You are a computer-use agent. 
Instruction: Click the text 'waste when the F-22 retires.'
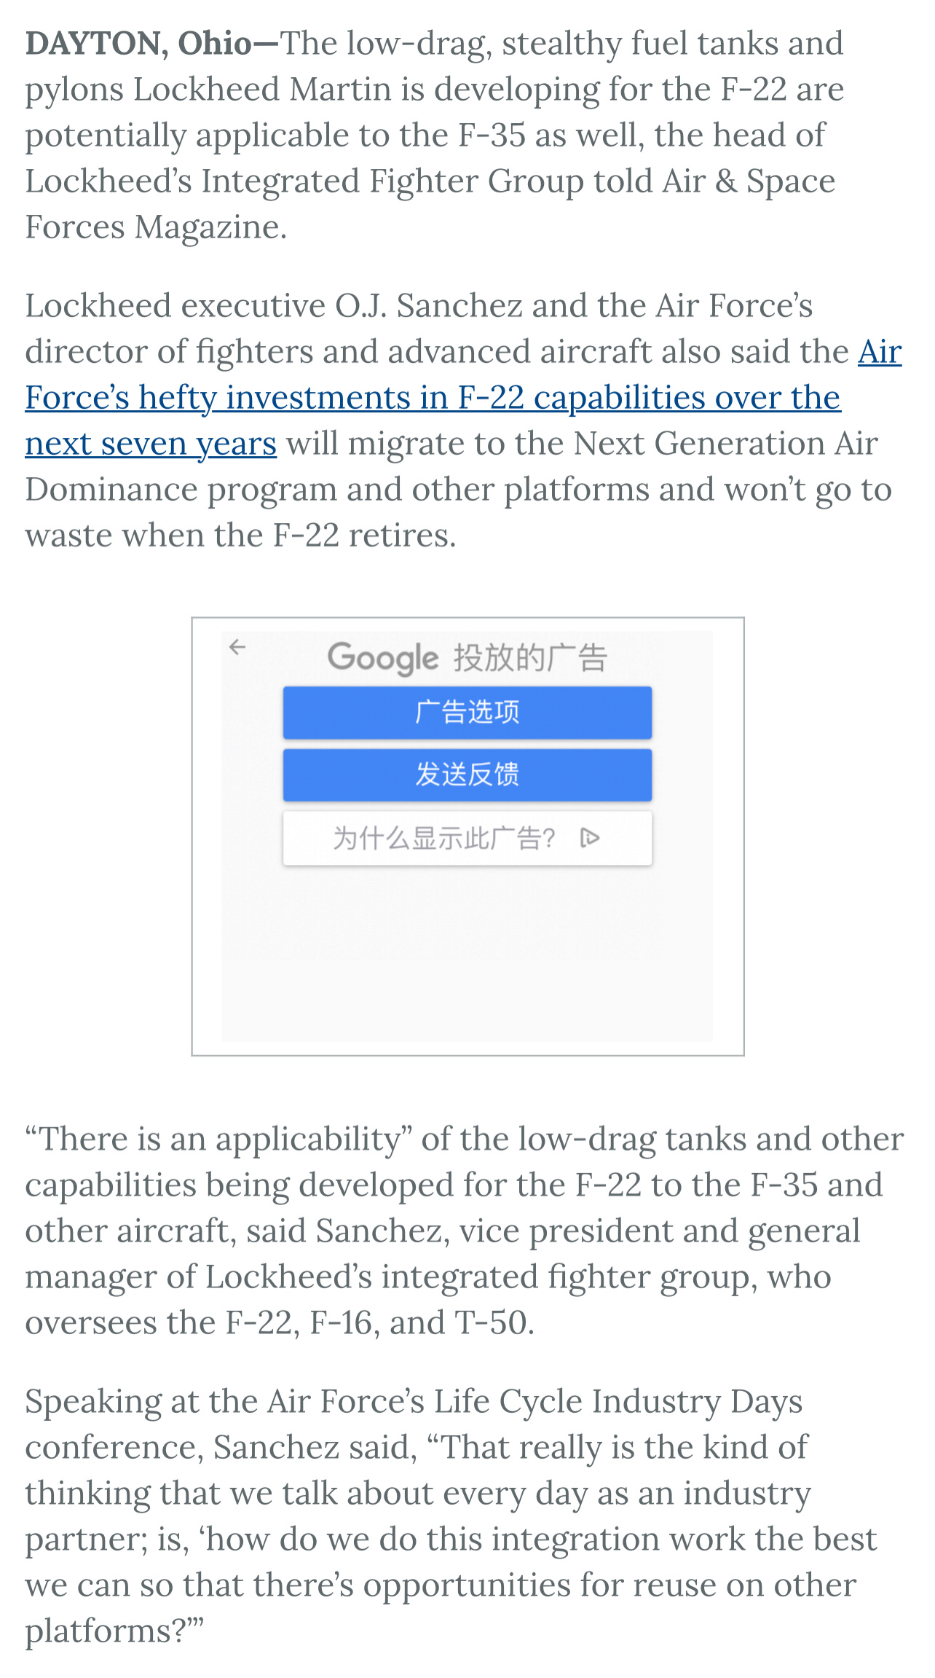pyautogui.click(x=240, y=536)
